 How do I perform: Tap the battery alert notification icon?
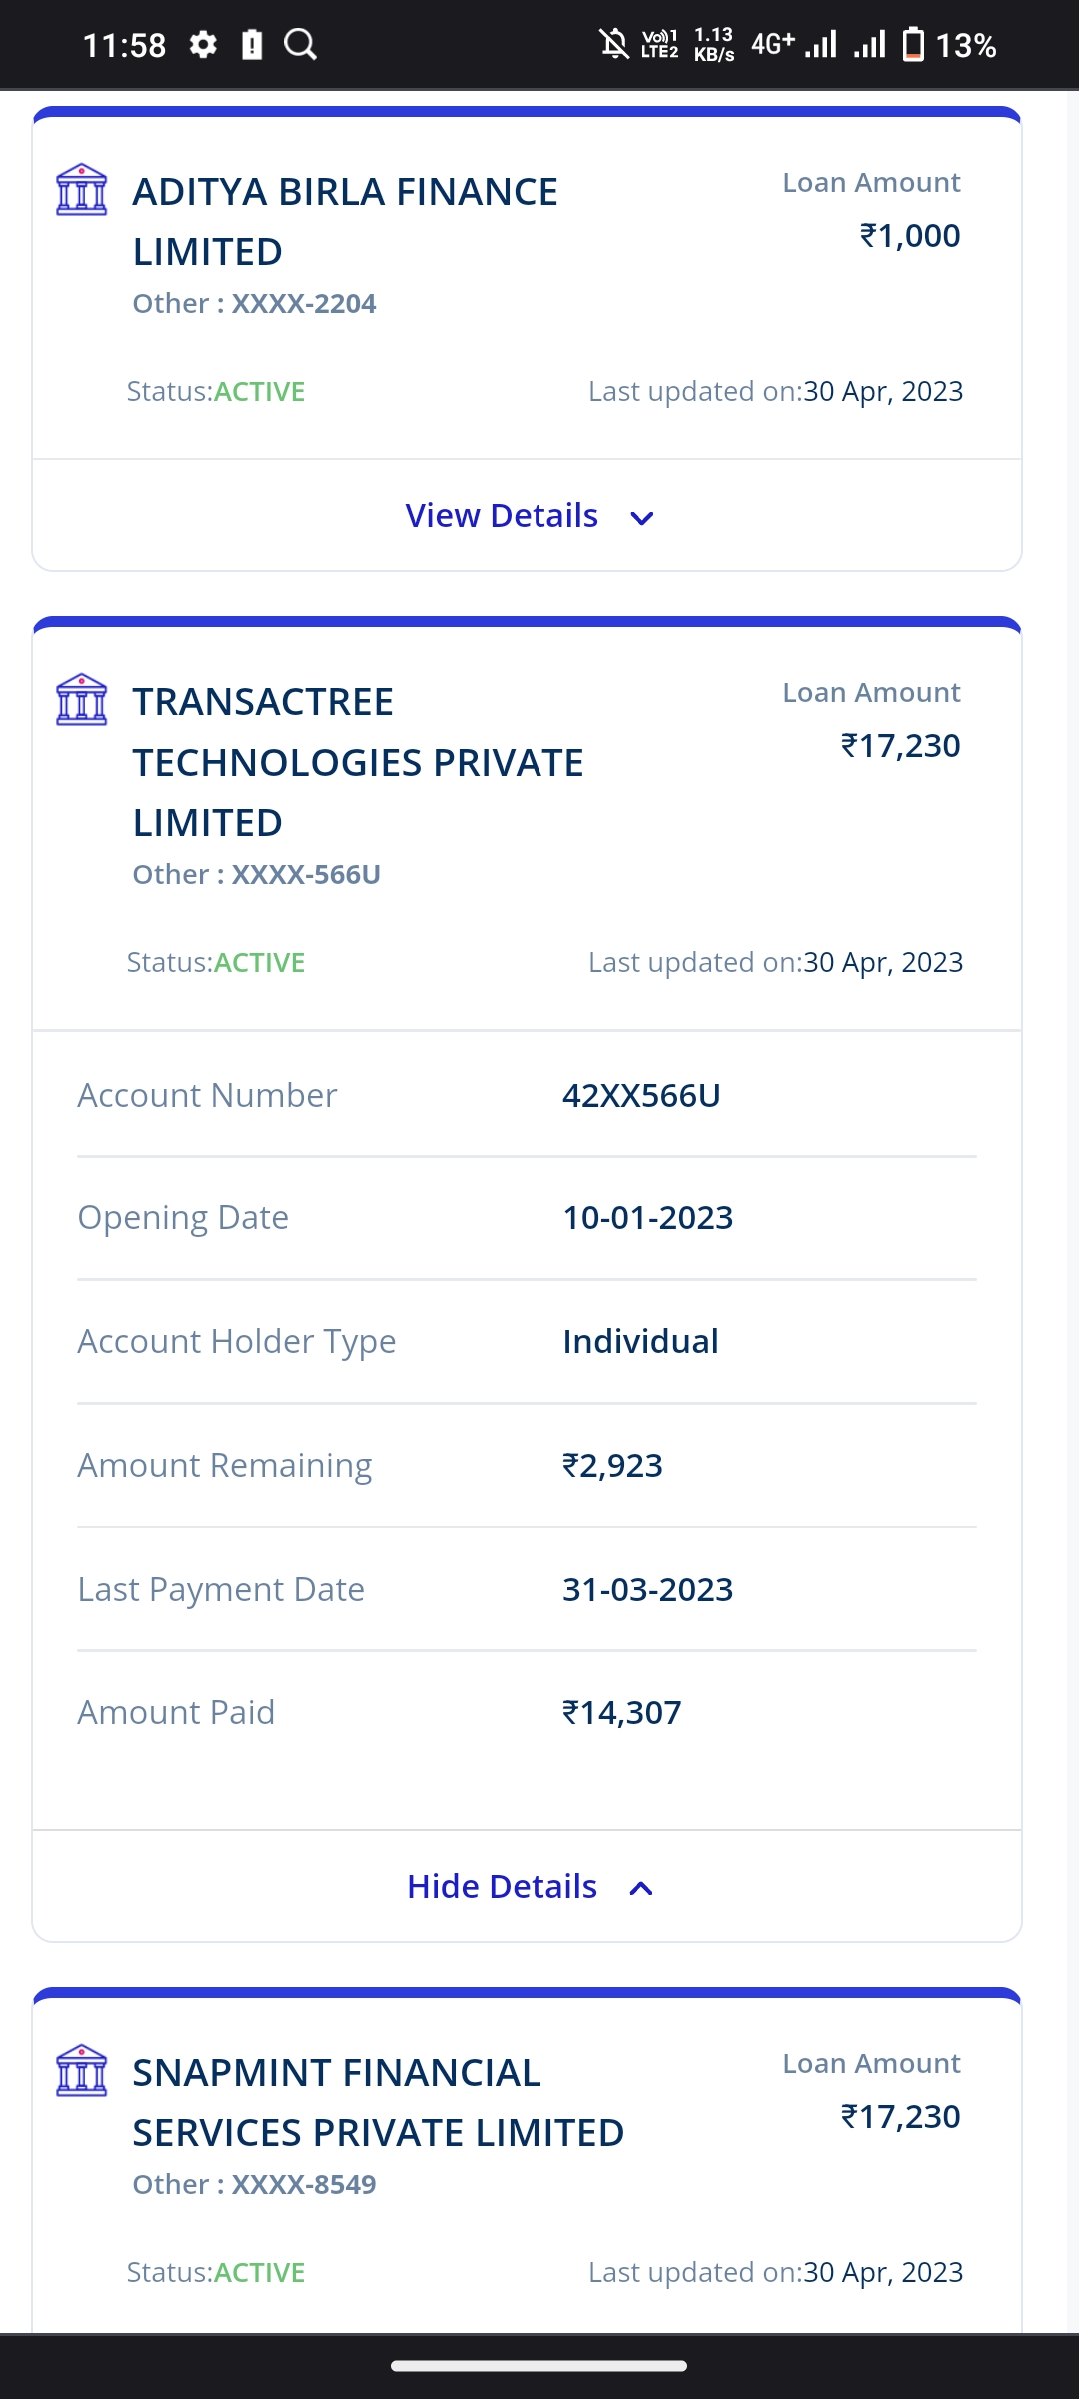(x=252, y=45)
